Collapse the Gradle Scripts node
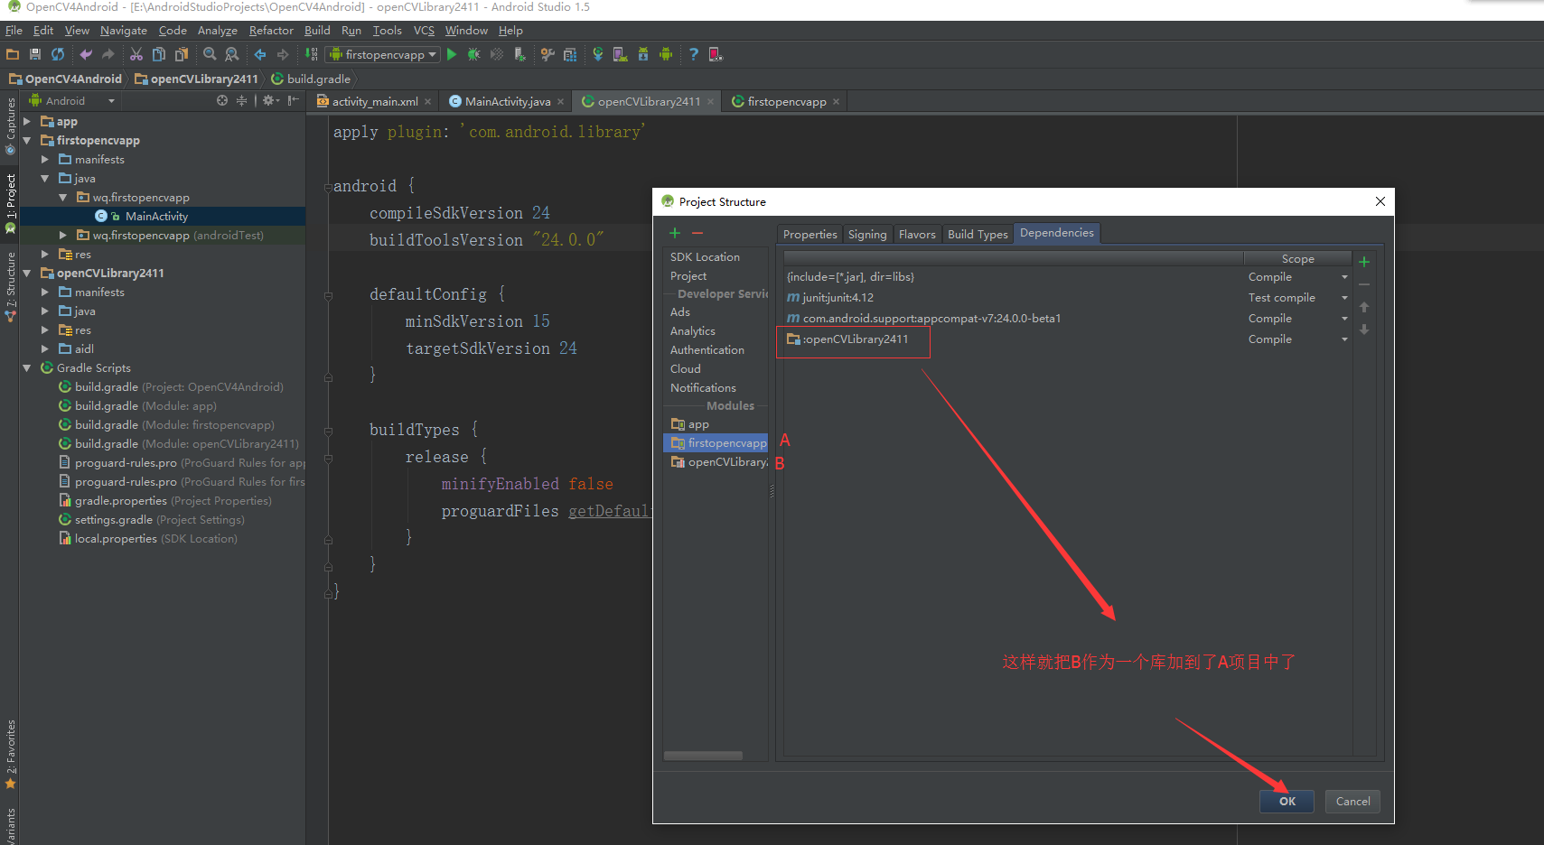Screen dimensions: 1544x845 [x=27, y=368]
